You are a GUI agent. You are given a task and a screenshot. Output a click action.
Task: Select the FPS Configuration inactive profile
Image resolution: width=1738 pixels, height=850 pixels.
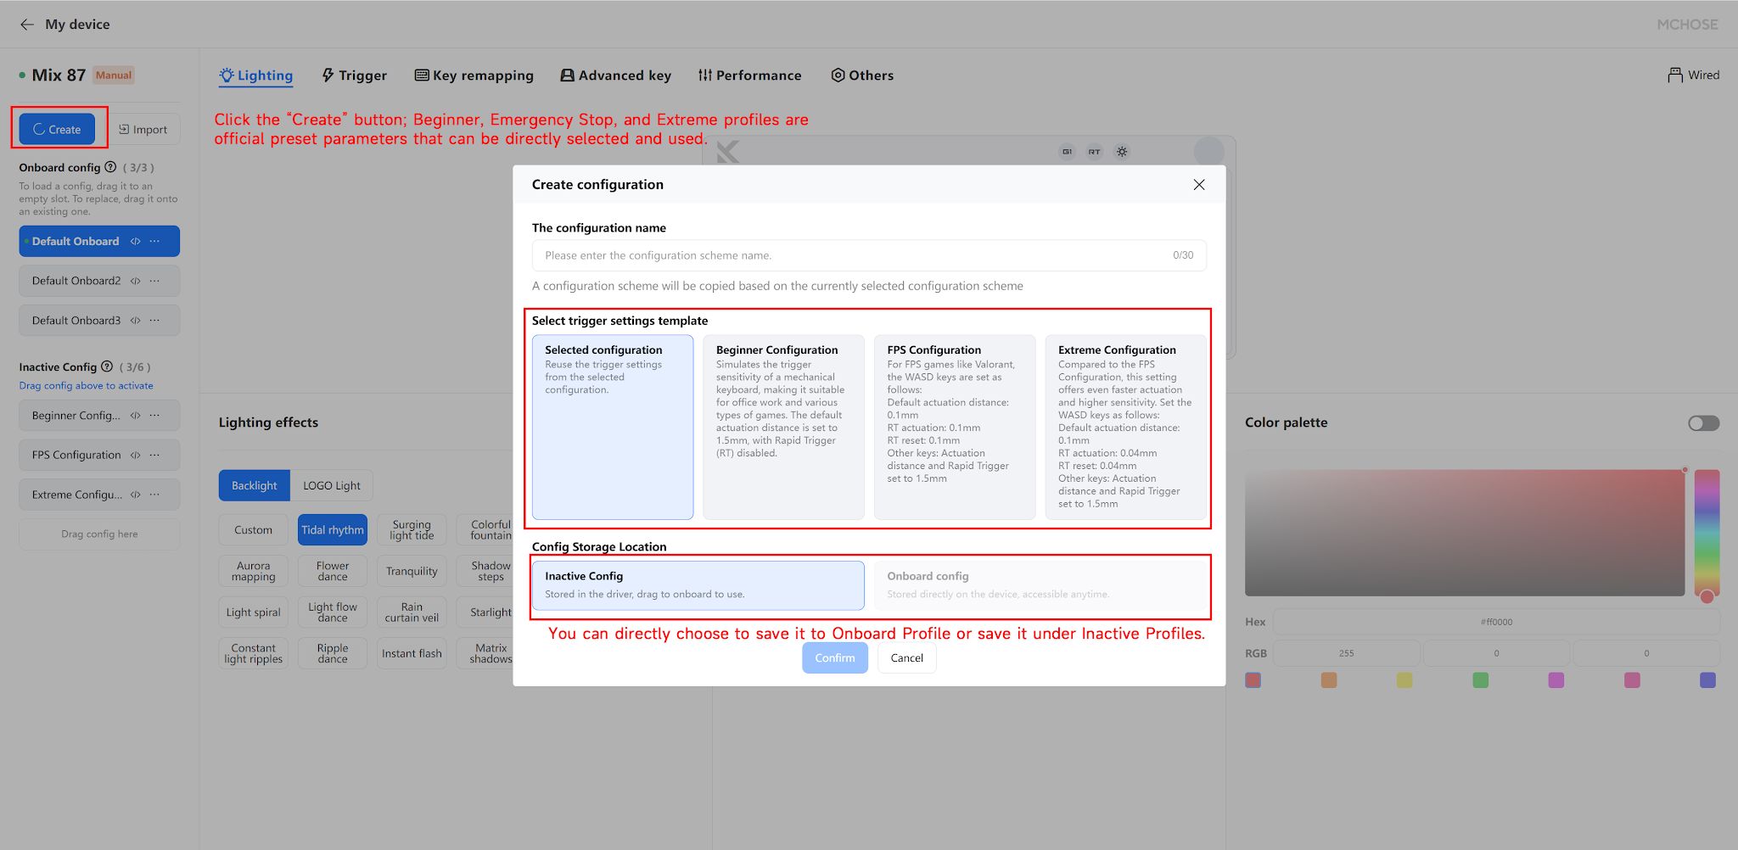point(99,455)
